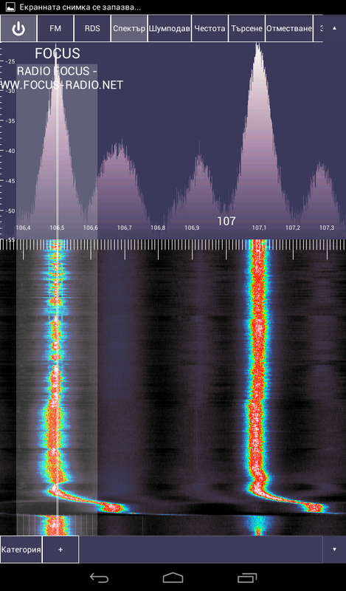This screenshot has height=591, width=346.
Task: Tap the Android Recent apps icon
Action: (x=247, y=578)
